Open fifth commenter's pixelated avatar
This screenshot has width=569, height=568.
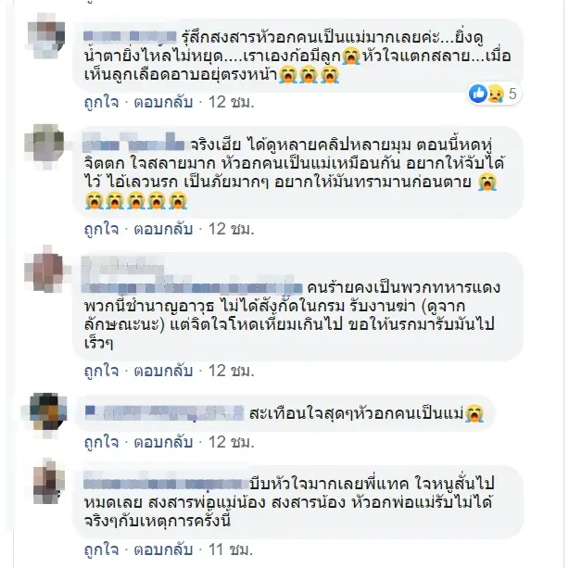[48, 483]
